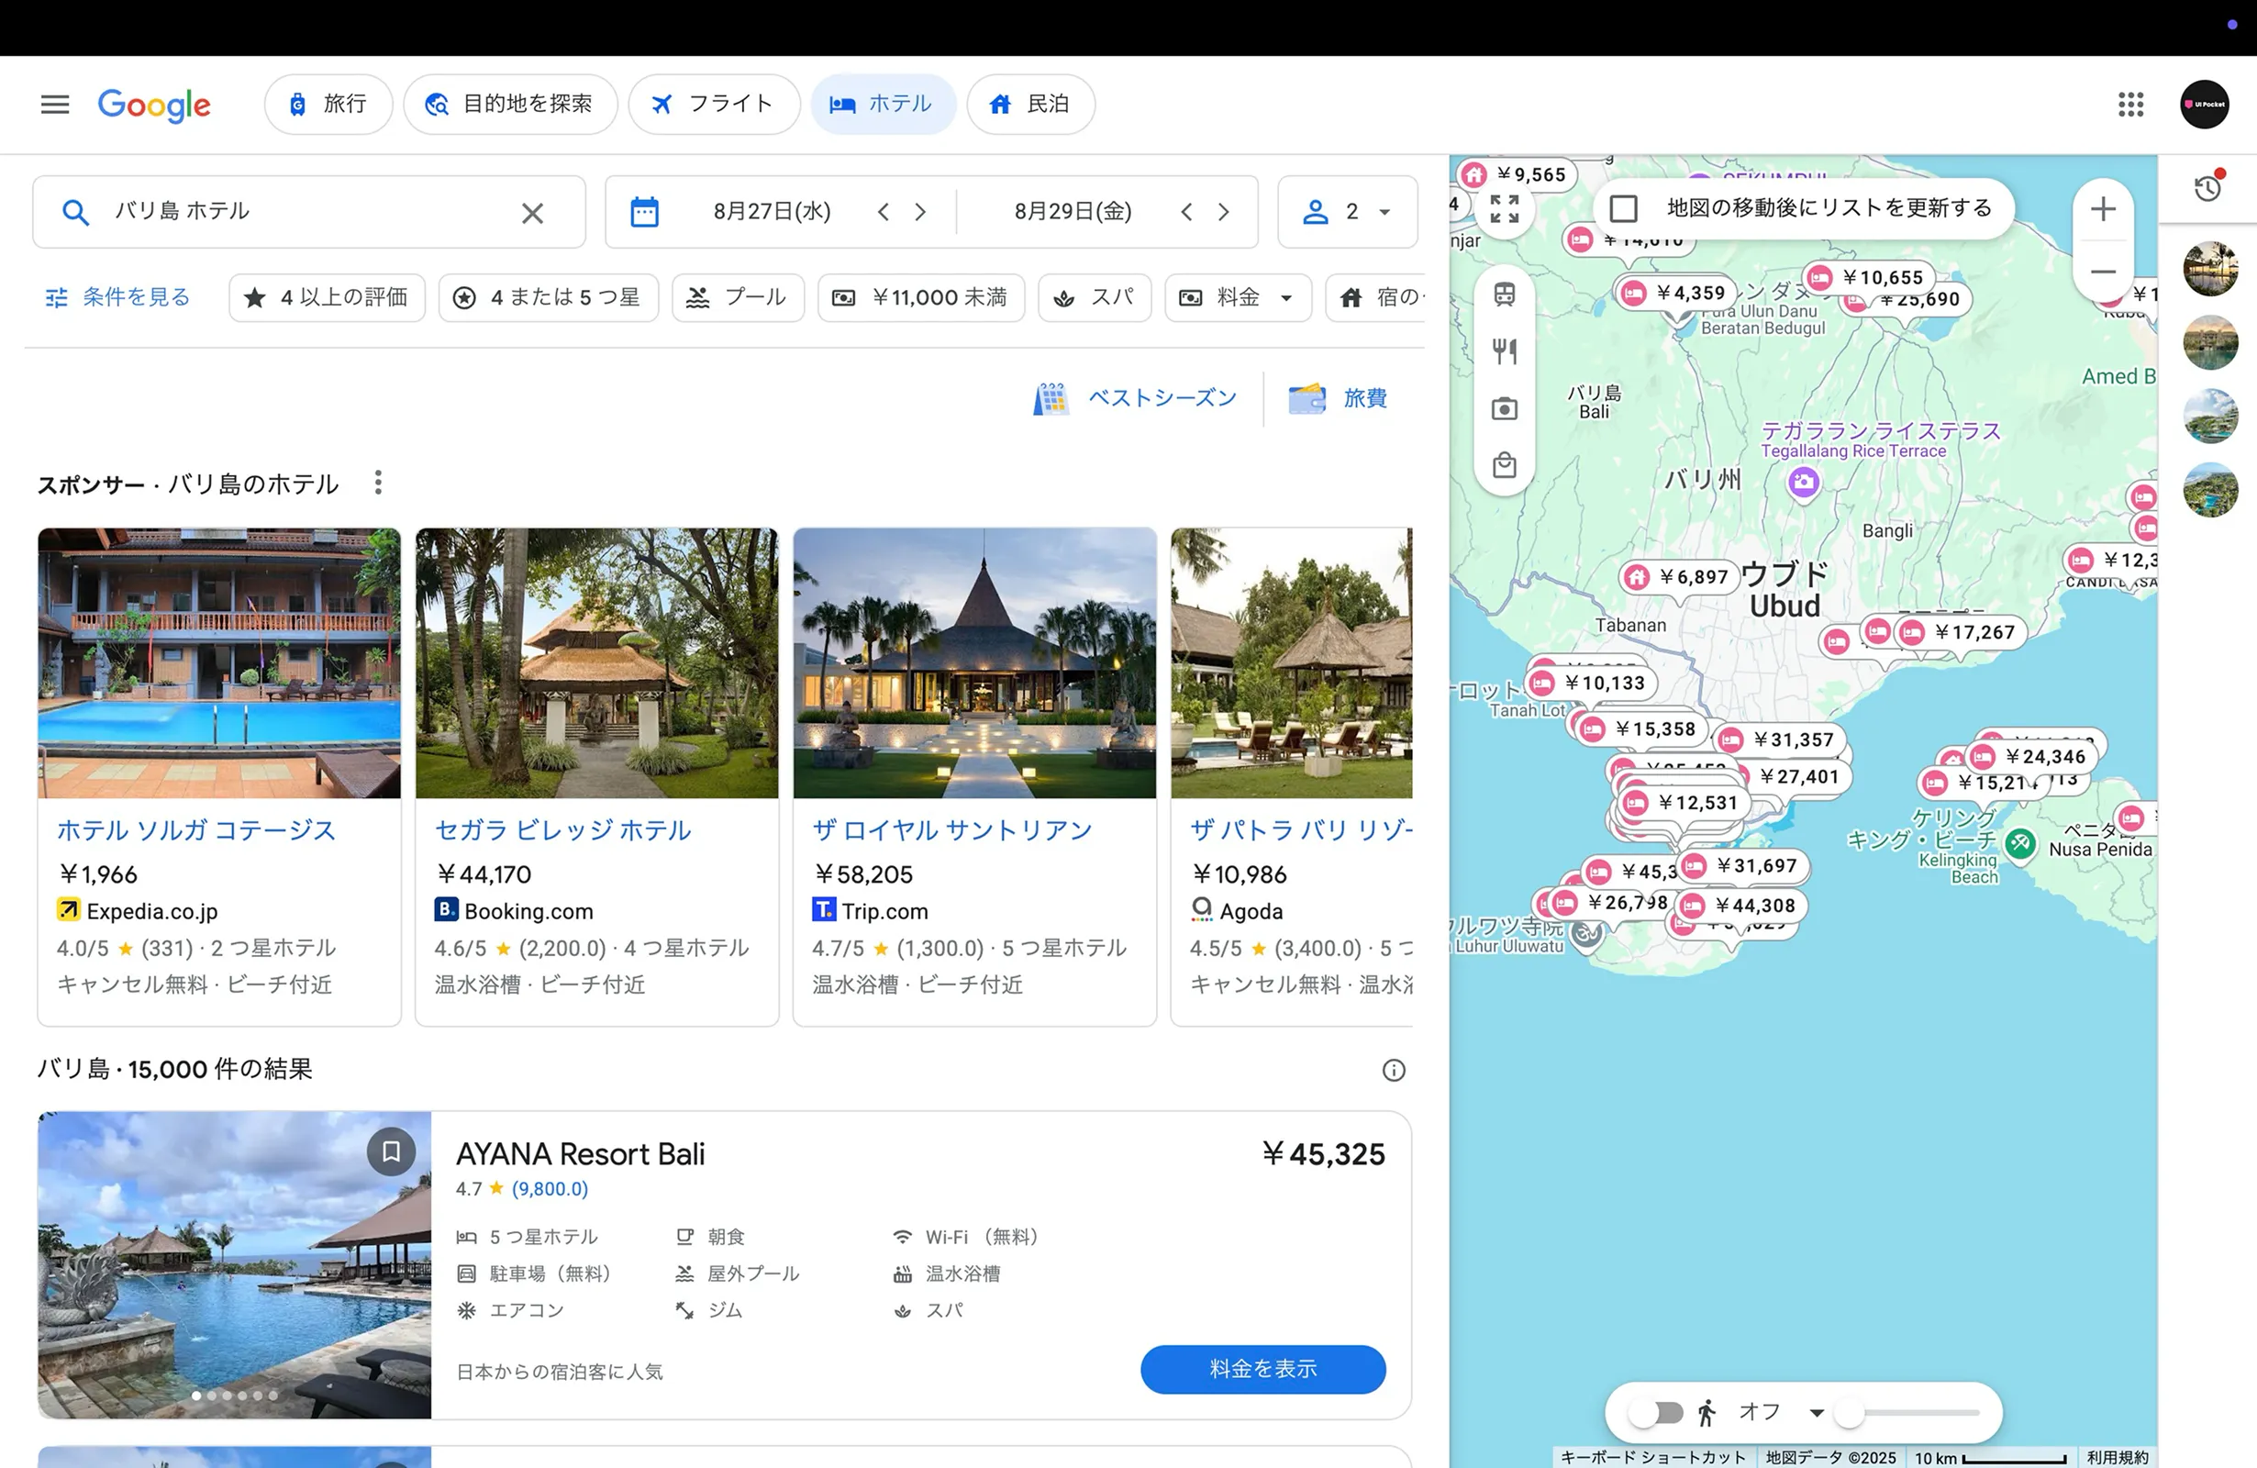Click 料金を表示 for AYANA Resort
The image size is (2257, 1468).
coord(1263,1370)
